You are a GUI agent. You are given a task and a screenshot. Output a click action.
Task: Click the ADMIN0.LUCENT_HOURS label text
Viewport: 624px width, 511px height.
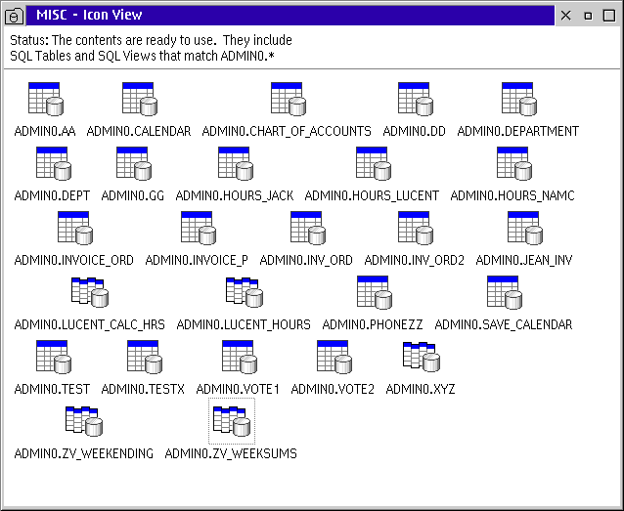[244, 324]
